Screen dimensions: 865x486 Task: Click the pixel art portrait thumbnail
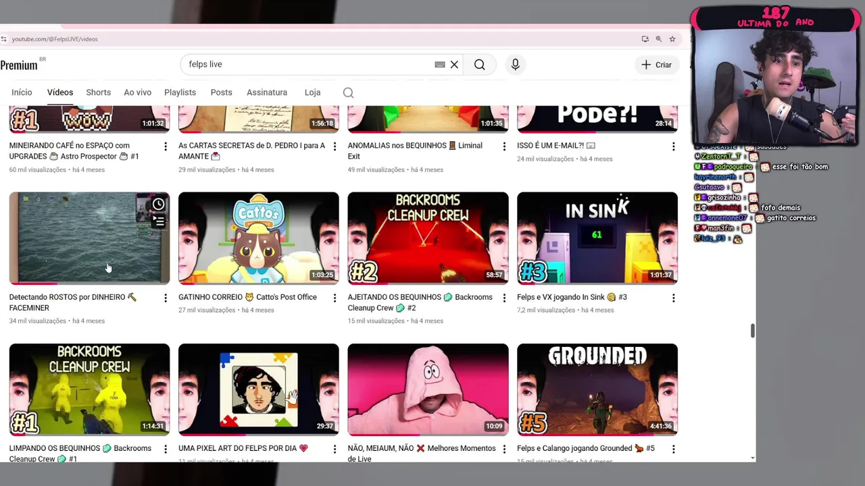259,389
